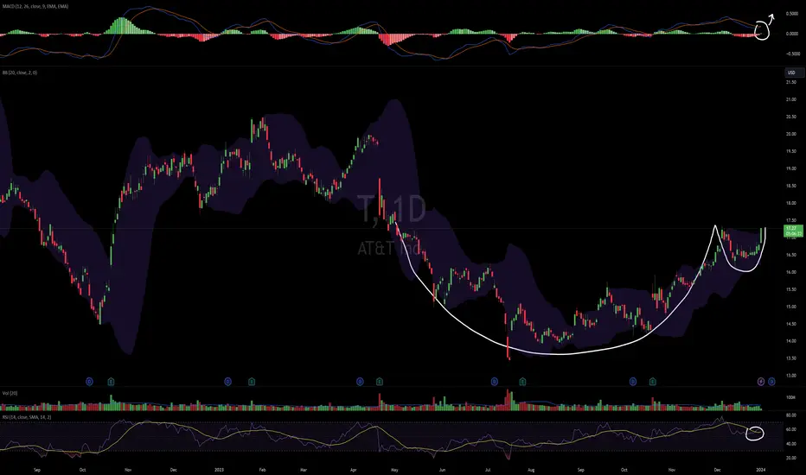
Task: Open the earnings E marker in late July 2023
Action: (x=522, y=382)
